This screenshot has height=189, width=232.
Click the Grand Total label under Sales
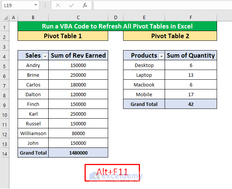pyautogui.click(x=33, y=153)
